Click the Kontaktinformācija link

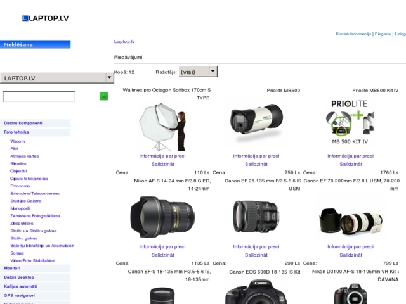[x=353, y=34]
